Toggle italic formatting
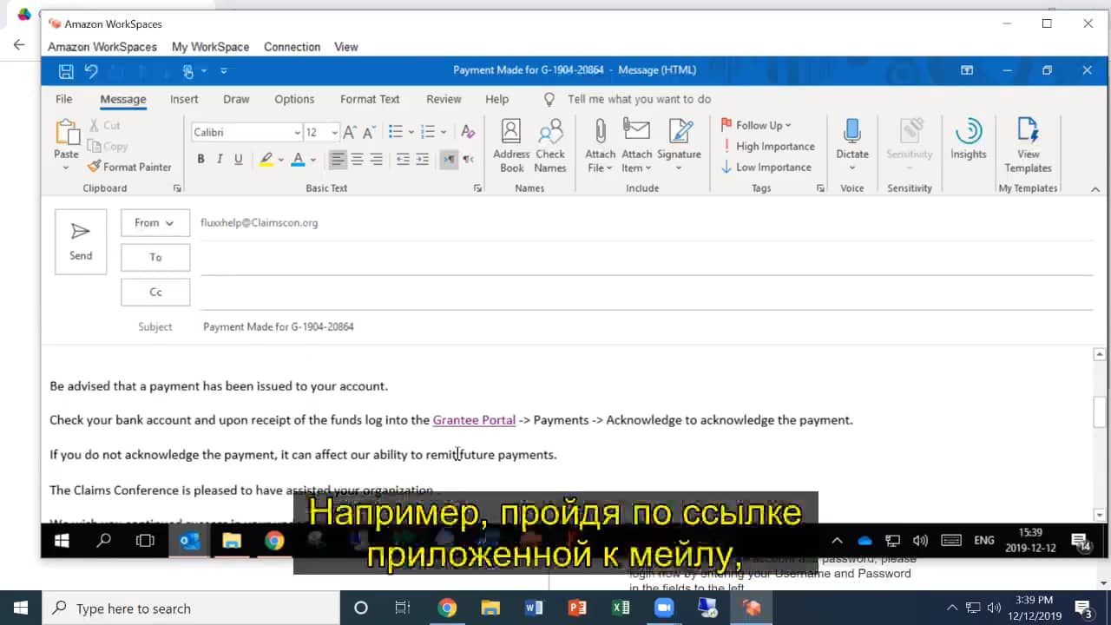This screenshot has height=625, width=1111. point(220,159)
